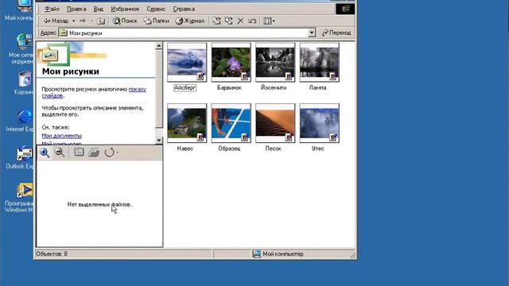This screenshot has height=286, width=509.
Task: Delete with the X toolbar icon
Action: [x=240, y=21]
